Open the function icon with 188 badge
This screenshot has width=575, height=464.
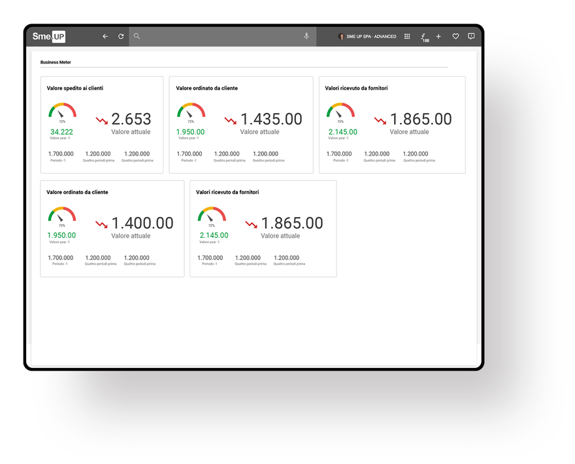tap(423, 37)
